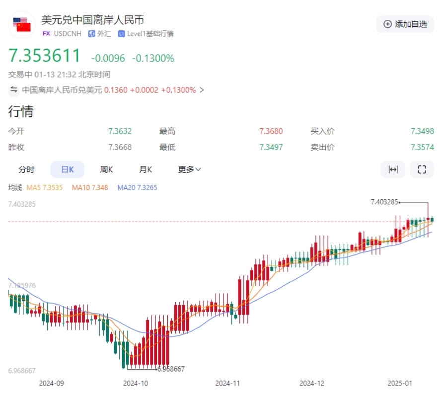Click the plus icon in 添加自选

point(387,24)
